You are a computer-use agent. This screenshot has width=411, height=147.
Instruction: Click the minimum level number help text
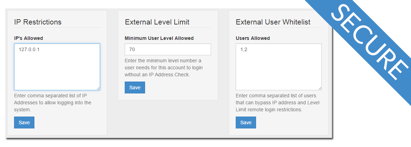point(164,68)
